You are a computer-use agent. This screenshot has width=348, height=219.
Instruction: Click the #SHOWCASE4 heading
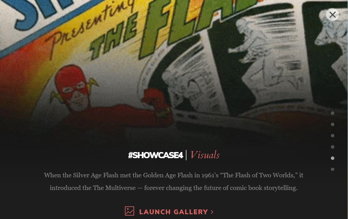[x=155, y=155]
